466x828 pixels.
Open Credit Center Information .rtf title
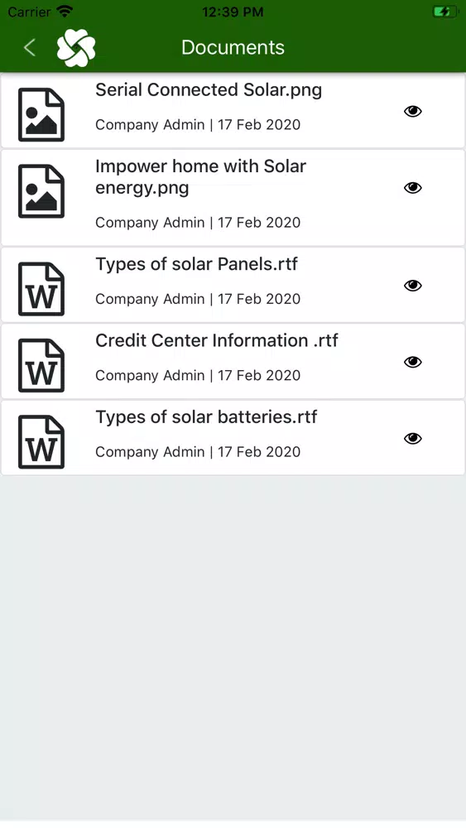(216, 340)
